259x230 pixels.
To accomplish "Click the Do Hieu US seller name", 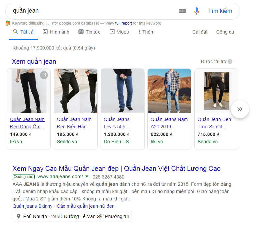I will pos(116,142).
